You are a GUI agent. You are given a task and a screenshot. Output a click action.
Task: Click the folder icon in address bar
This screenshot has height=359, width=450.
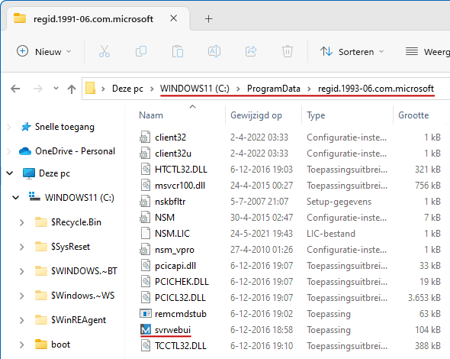(91, 89)
